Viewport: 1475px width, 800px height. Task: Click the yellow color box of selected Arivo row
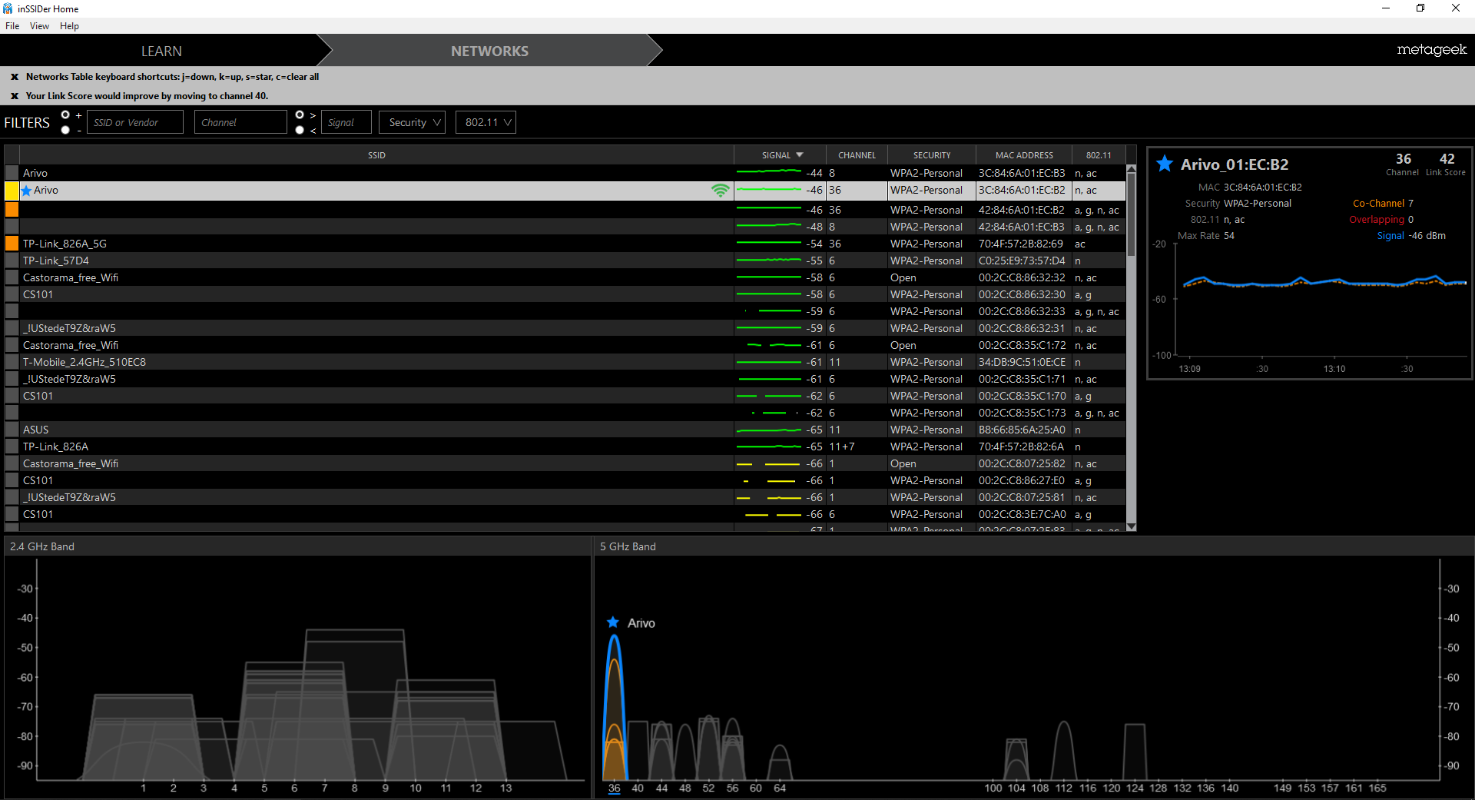tap(12, 191)
